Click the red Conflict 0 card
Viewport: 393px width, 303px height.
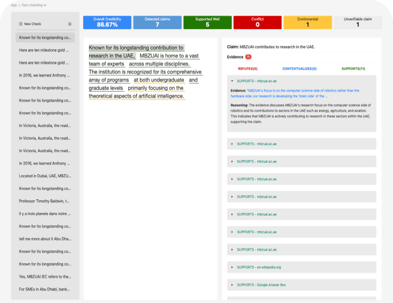point(258,22)
